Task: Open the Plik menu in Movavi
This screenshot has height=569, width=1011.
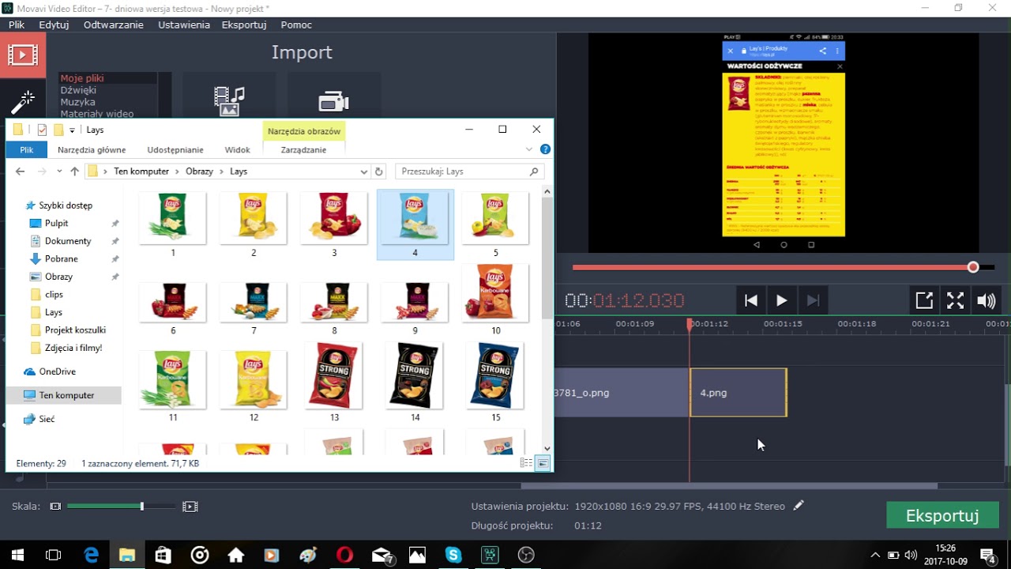Action: click(17, 24)
